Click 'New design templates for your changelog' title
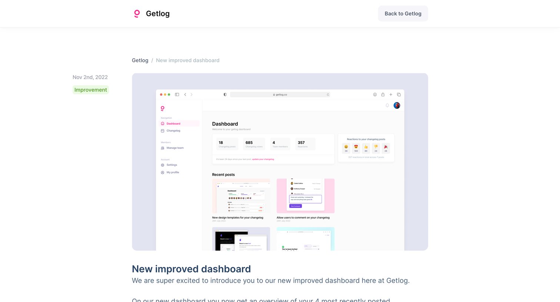The width and height of the screenshot is (560, 302). (x=238, y=218)
